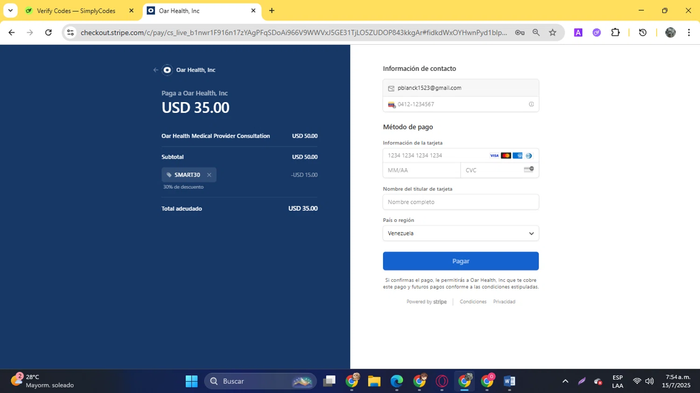Click the zoom magnifier icon in address bar
Viewport: 700px width, 393px height.
(x=536, y=33)
